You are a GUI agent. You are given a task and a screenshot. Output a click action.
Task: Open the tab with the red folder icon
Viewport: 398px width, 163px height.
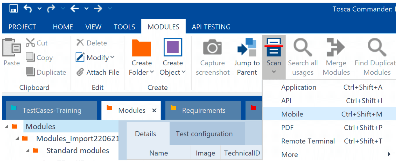254,111
